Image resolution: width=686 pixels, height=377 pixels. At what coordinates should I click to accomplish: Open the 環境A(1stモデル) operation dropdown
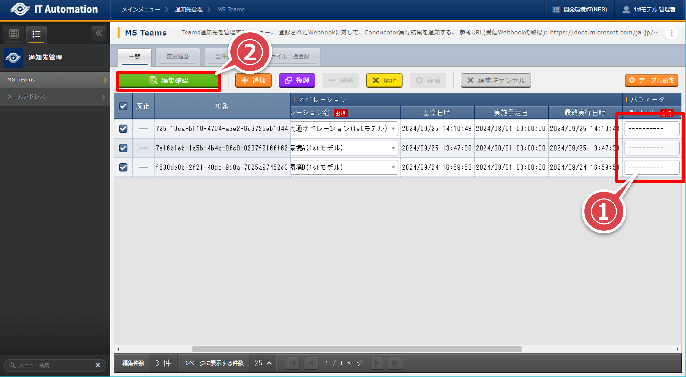click(393, 148)
